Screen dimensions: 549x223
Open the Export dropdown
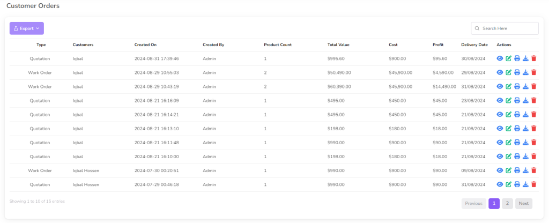coord(26,28)
